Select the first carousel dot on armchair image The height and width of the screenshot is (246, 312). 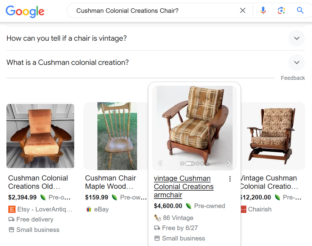[x=182, y=163]
